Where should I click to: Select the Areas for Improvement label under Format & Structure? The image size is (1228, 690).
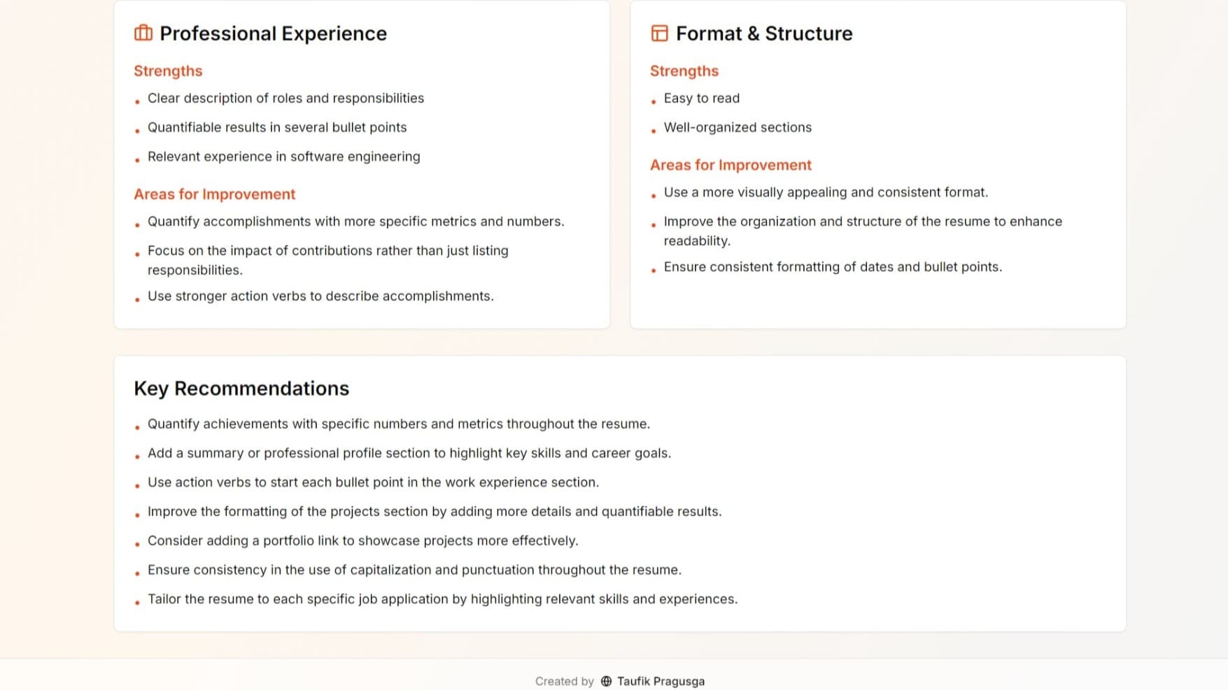pyautogui.click(x=731, y=165)
